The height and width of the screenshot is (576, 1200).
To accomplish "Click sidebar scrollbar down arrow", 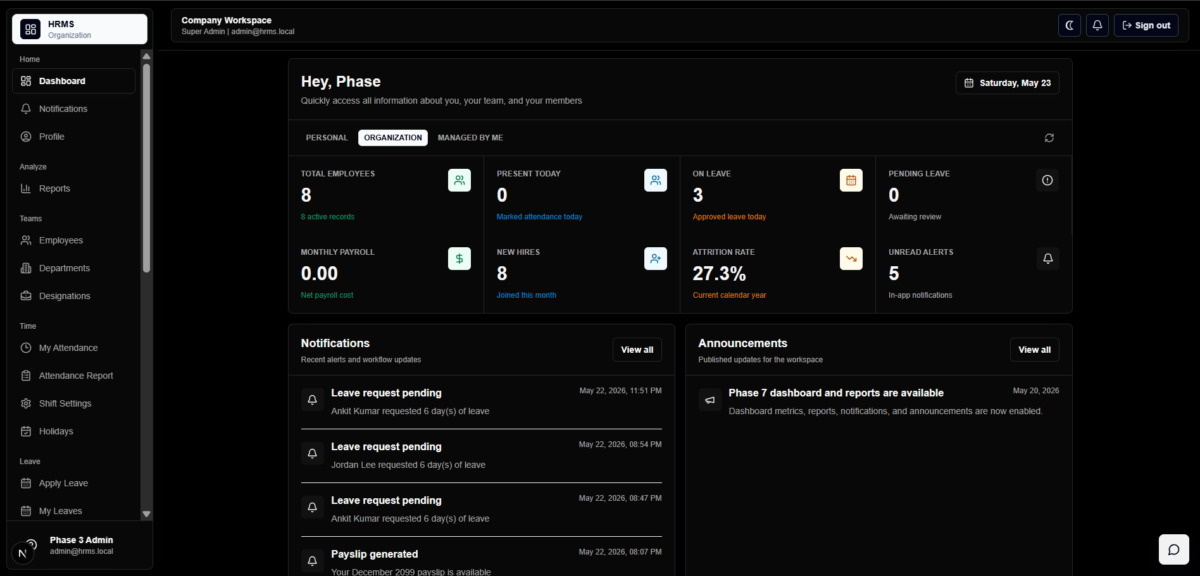I will [x=146, y=514].
